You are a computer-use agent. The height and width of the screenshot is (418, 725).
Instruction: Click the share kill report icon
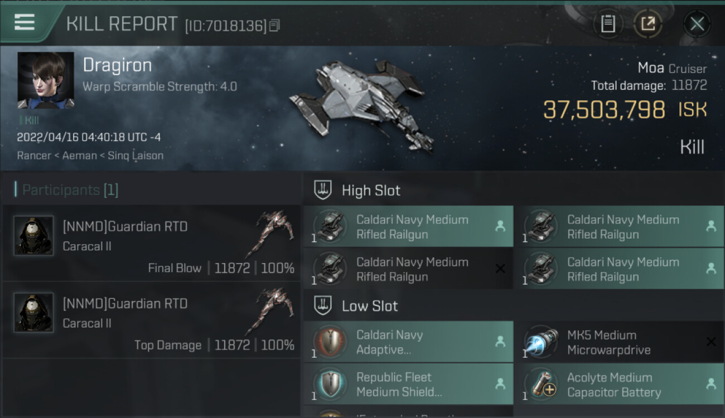tap(648, 24)
